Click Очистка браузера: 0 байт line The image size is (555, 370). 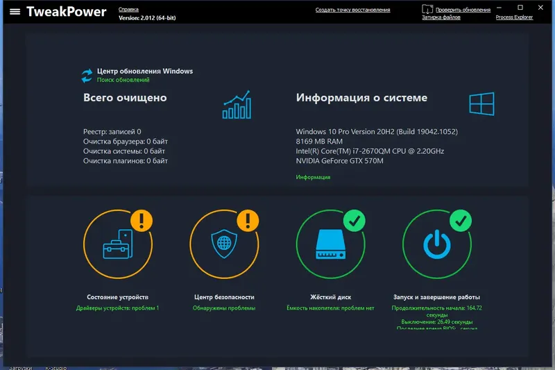126,142
